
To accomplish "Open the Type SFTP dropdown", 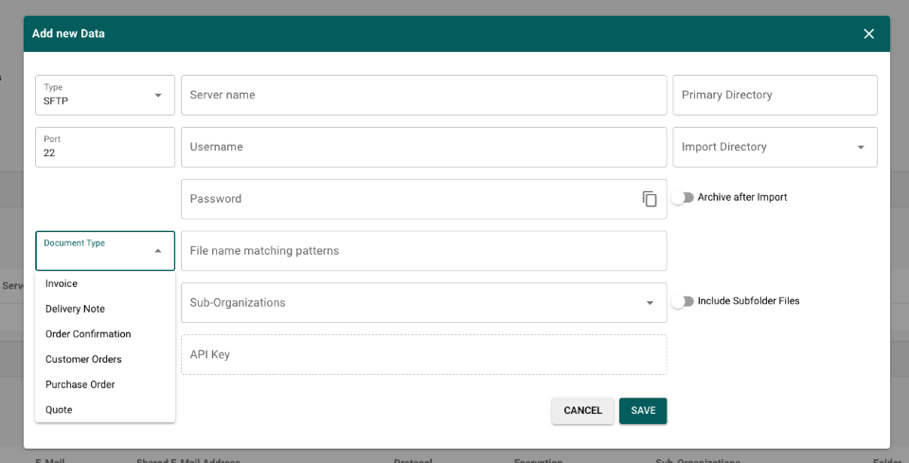I will (x=105, y=95).
